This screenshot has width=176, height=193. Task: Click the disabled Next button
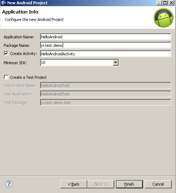[101, 184]
